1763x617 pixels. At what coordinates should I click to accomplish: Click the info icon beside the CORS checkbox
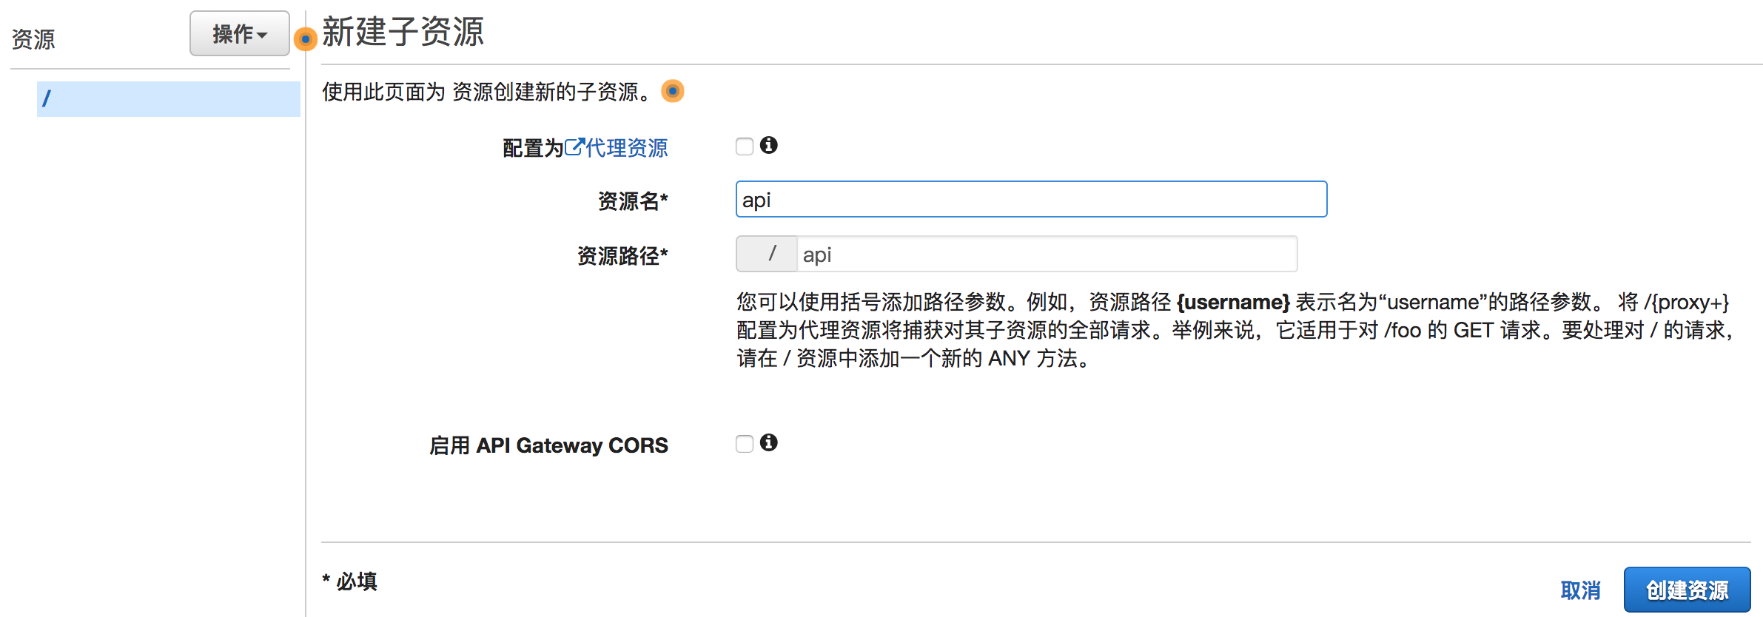[x=769, y=442]
